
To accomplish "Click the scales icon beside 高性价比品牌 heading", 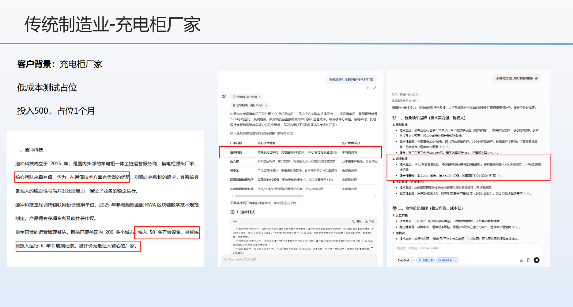I will click(394, 208).
